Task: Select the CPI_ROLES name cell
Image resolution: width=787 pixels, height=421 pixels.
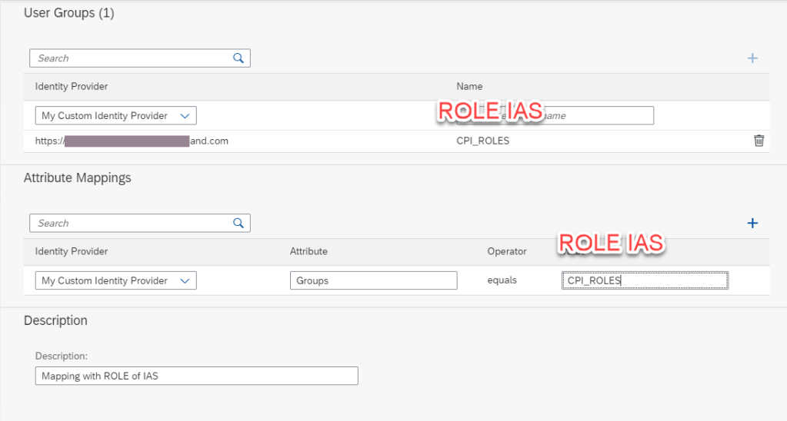Action: point(482,141)
